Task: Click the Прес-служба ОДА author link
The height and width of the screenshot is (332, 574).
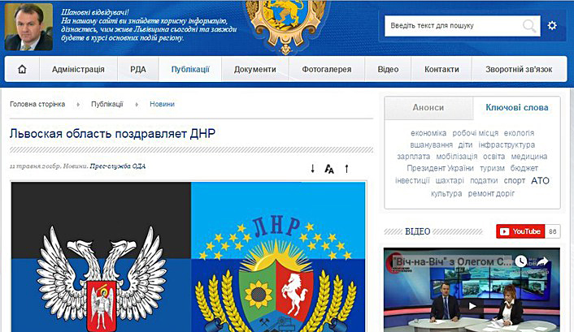Action: coord(118,166)
